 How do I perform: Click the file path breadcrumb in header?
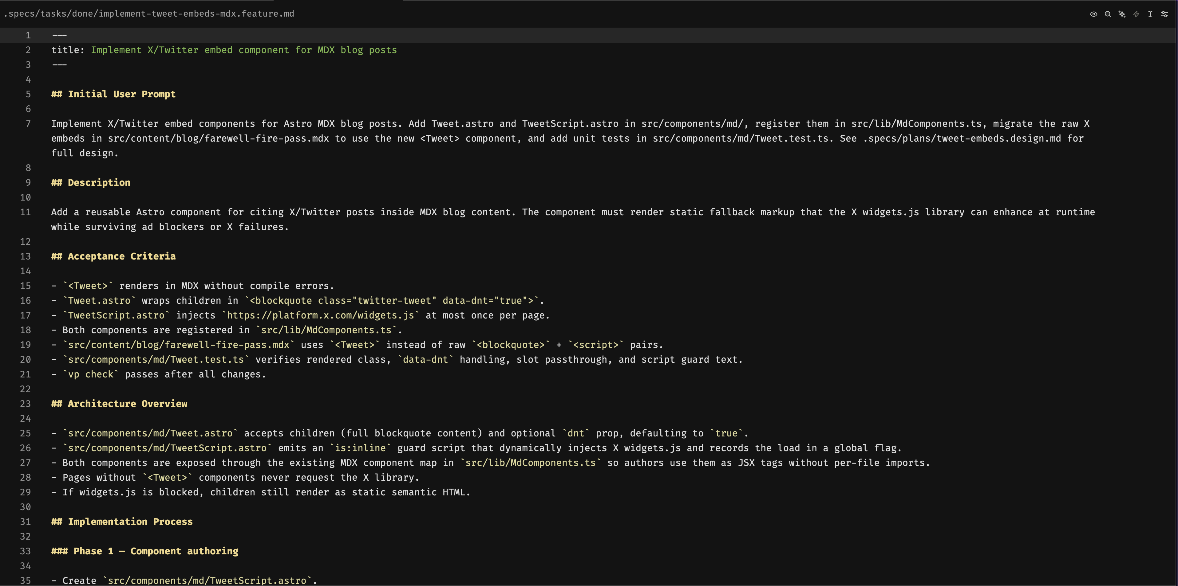pos(148,14)
